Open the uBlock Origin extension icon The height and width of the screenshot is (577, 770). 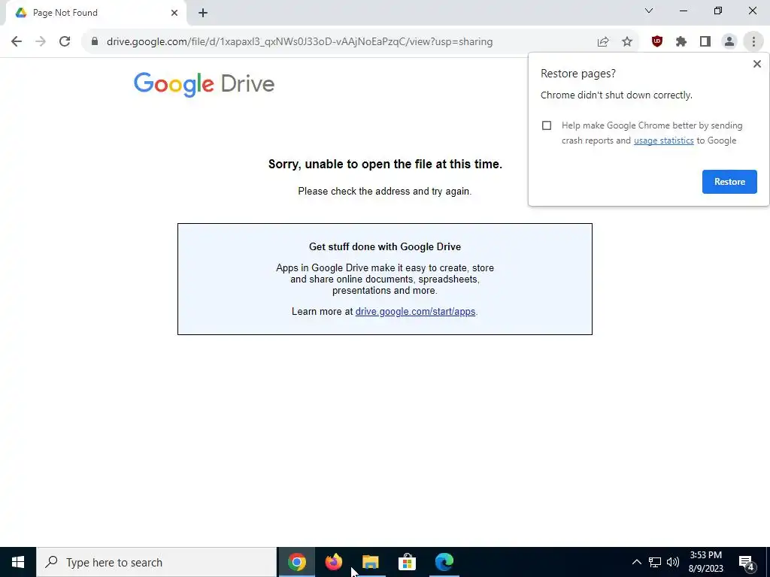[657, 42]
